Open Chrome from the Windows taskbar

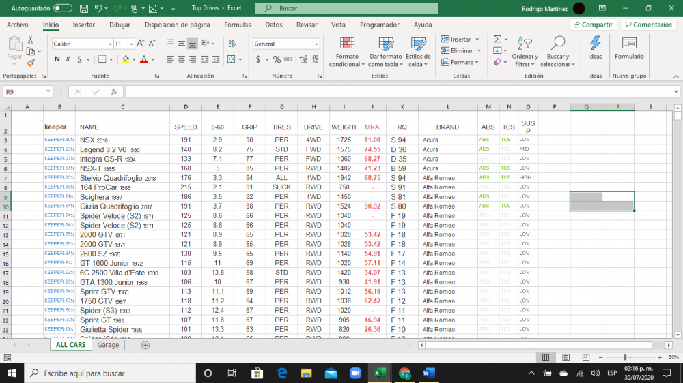click(404, 373)
